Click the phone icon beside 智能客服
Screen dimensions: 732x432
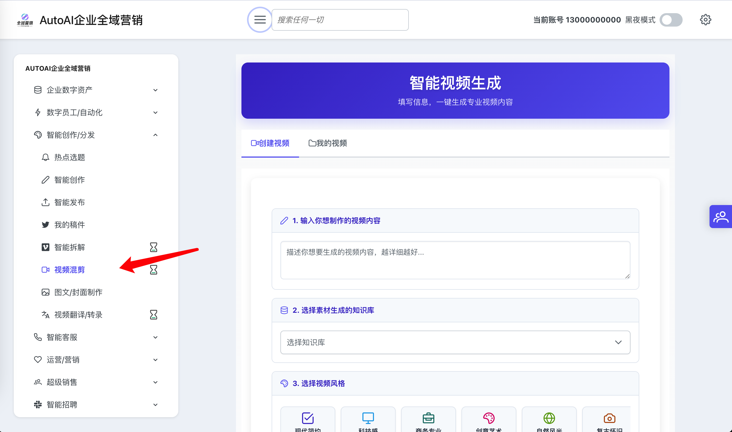tap(38, 337)
